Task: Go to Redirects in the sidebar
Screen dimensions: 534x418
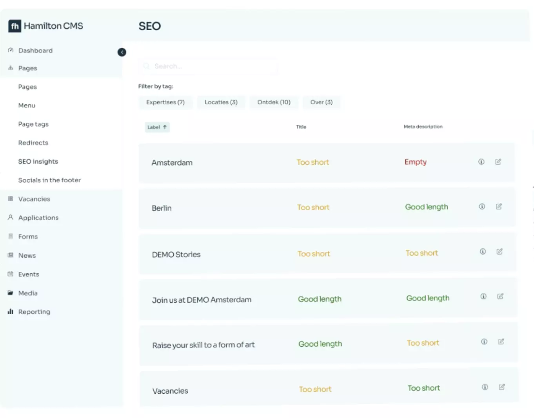Action: coord(33,143)
